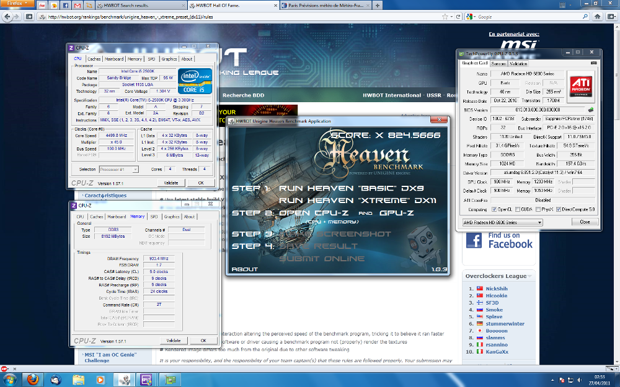Click the Close button in GPU-Z
620x387 pixels.
585,222
